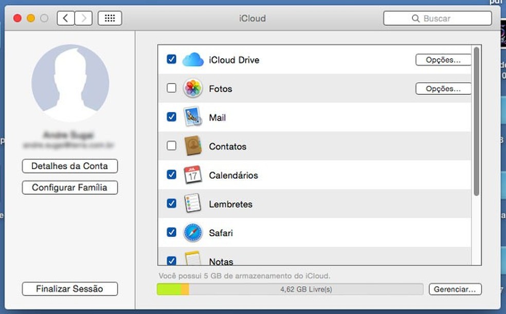Enable the Contatos checkbox
The height and width of the screenshot is (314, 506).
click(172, 146)
